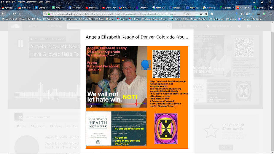
Task: Open SoundCloud messages envelope
Action: click(x=249, y=26)
